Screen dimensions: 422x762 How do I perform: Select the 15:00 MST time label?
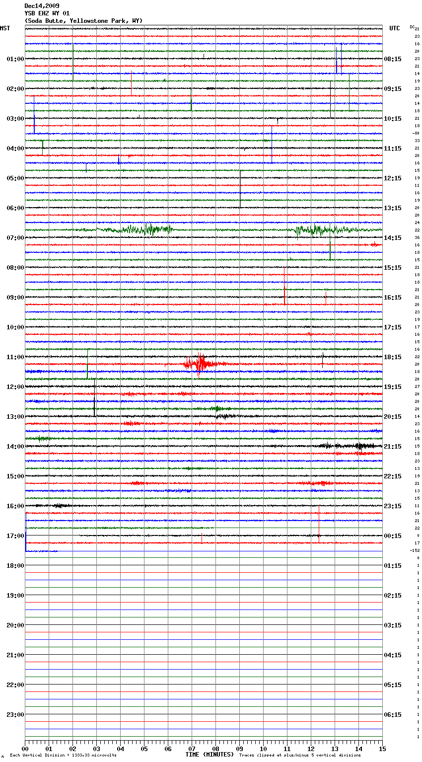15,476
